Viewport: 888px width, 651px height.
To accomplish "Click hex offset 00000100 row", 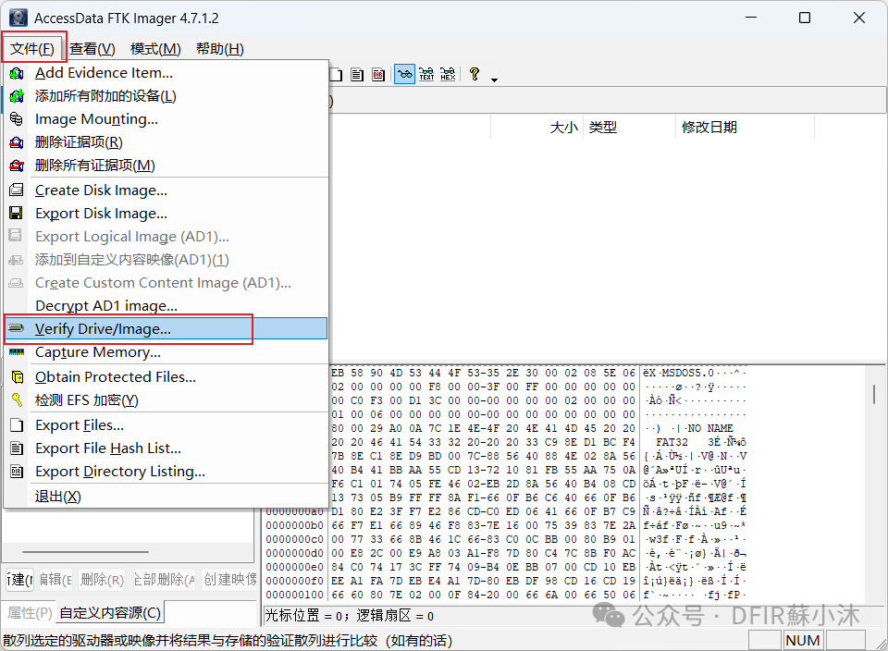I will (x=507, y=595).
